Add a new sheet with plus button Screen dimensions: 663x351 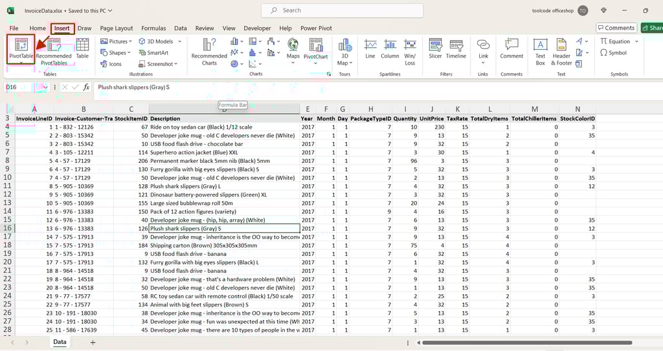click(93, 342)
